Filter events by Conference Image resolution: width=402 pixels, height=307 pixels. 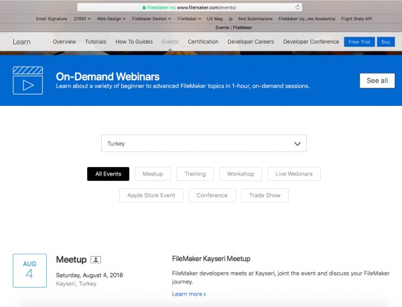pos(212,196)
